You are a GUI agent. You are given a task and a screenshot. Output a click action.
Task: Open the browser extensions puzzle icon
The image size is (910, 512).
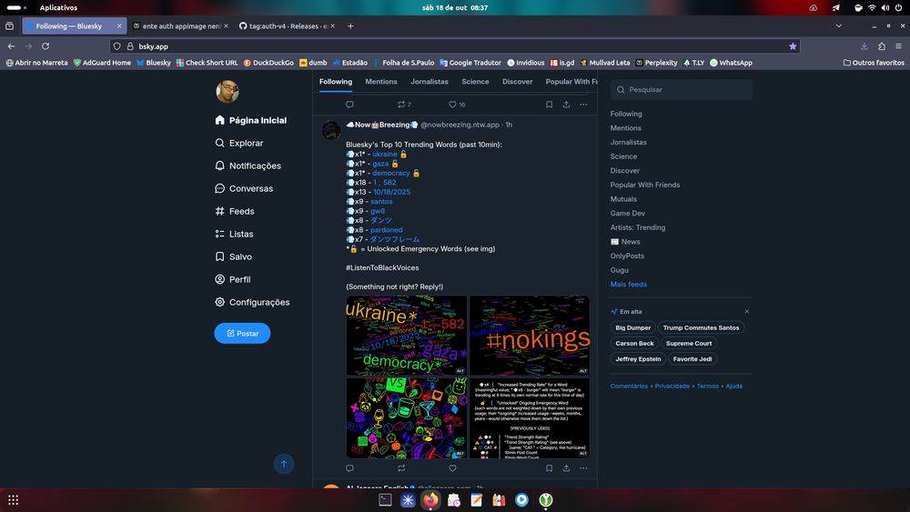click(x=882, y=46)
